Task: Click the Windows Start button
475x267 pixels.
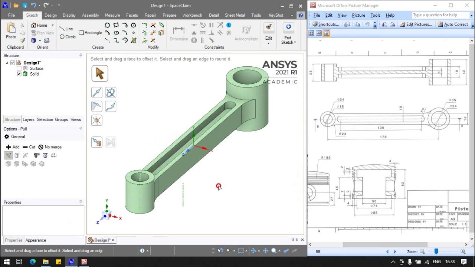Action: (x=6, y=261)
